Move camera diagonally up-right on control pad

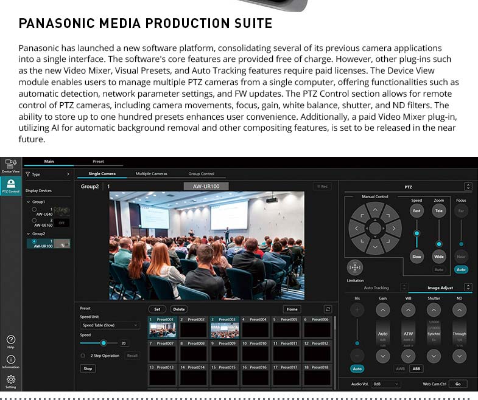(x=388, y=215)
